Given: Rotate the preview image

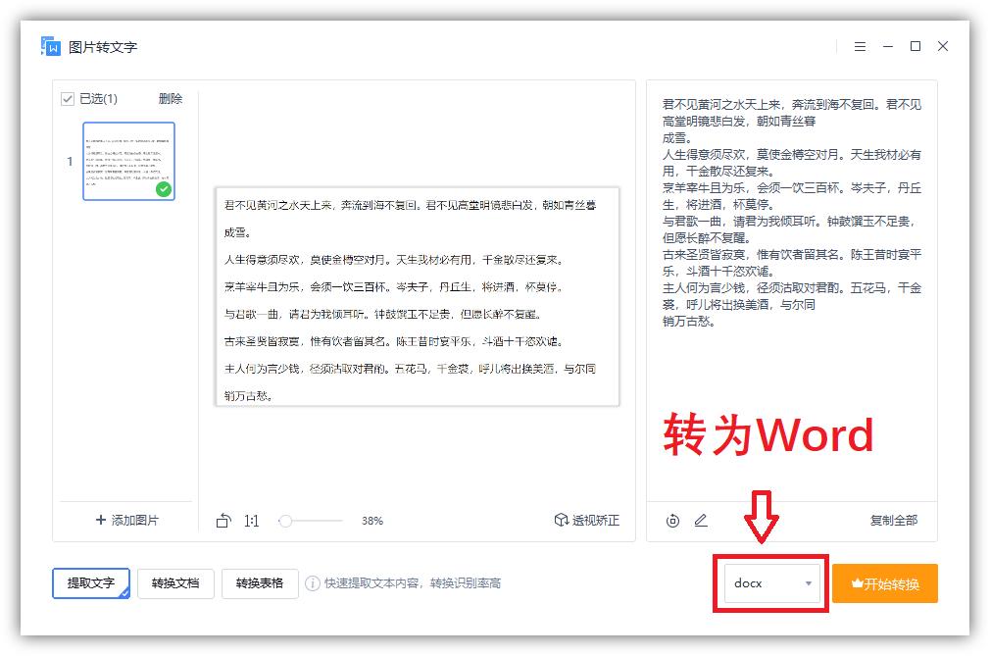Looking at the screenshot, I should click(x=224, y=521).
